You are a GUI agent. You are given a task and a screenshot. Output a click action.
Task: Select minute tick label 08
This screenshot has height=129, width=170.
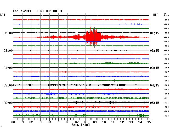[86, 122]
